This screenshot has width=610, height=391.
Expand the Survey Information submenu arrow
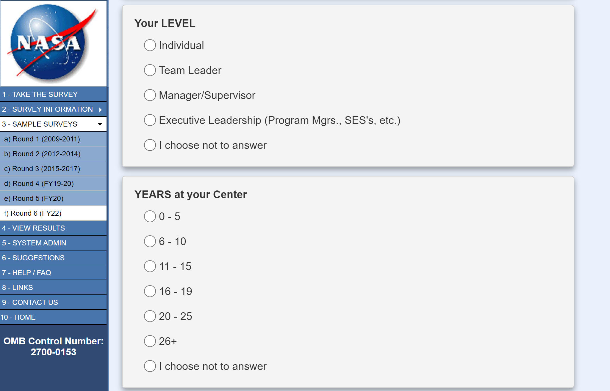pyautogui.click(x=101, y=110)
